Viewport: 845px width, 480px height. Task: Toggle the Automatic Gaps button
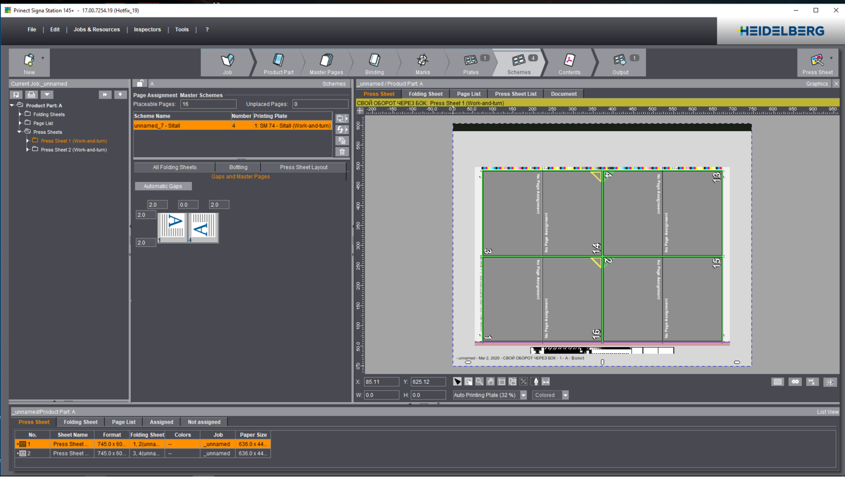[x=163, y=186]
